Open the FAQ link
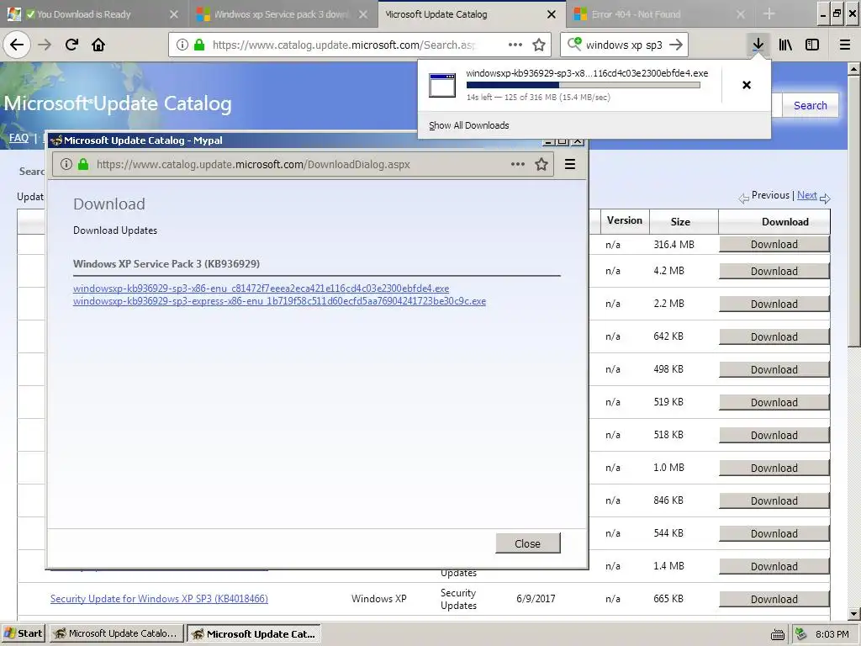 click(x=18, y=138)
